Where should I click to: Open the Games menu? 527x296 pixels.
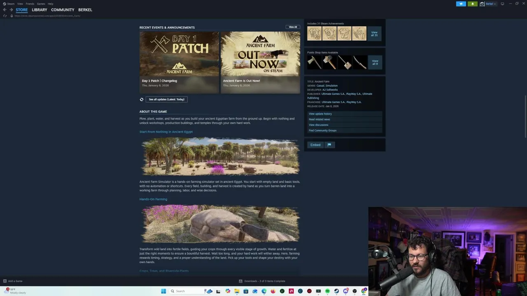pos(41,4)
